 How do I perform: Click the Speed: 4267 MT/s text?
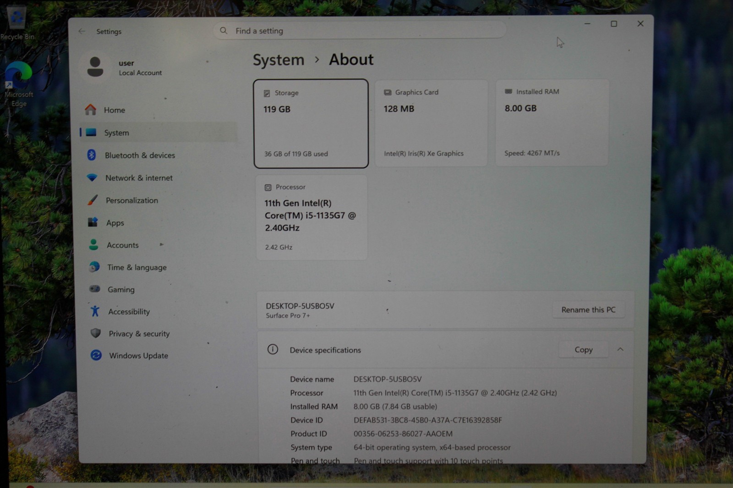(532, 153)
